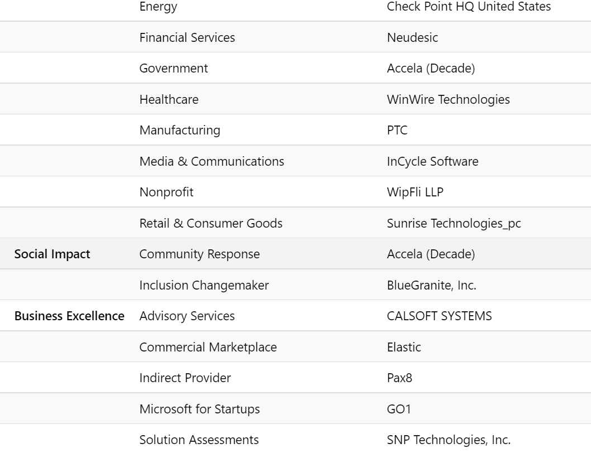Select InCycle Software entry

[433, 161]
